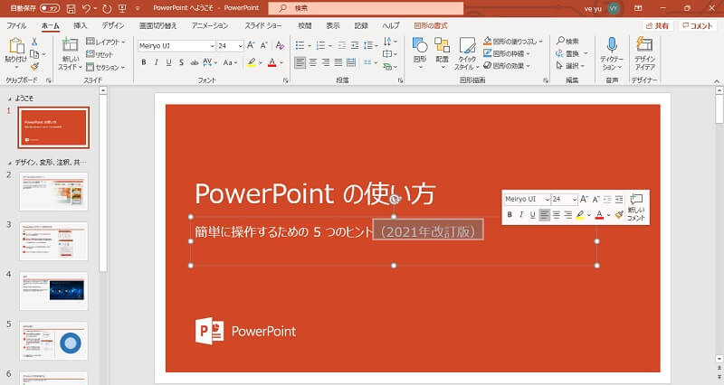Select slide 4 thumbnail in the slide panel
The width and height of the screenshot is (724, 385).
53,291
